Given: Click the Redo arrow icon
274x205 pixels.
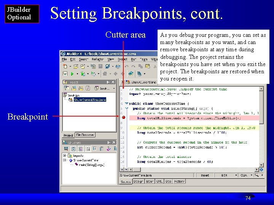Looking at the screenshot, I should pyautogui.click(x=133, y=66).
